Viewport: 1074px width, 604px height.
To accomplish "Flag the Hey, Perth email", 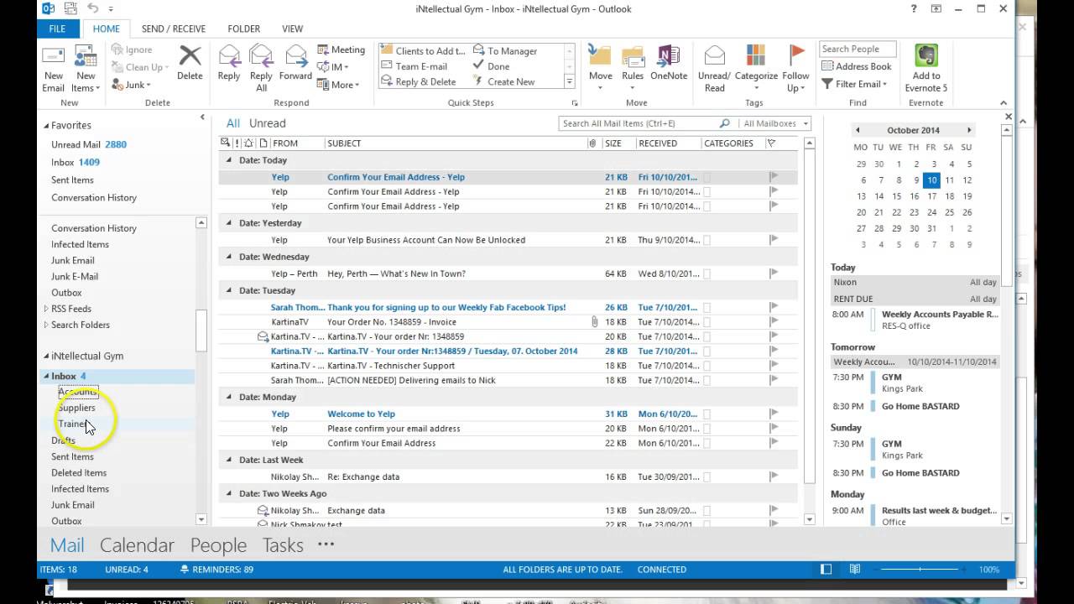I will (774, 273).
